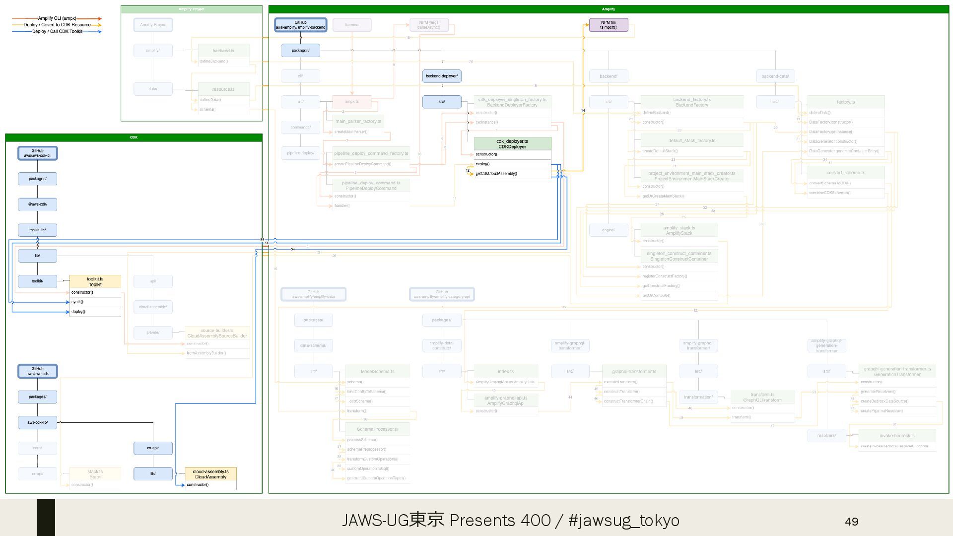Click the getCdkCloudAssembly() method row
This screenshot has width=953, height=536.
pos(496,174)
